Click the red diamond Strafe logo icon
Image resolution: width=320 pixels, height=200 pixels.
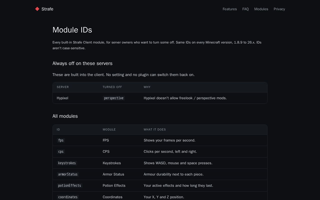tap(37, 9)
